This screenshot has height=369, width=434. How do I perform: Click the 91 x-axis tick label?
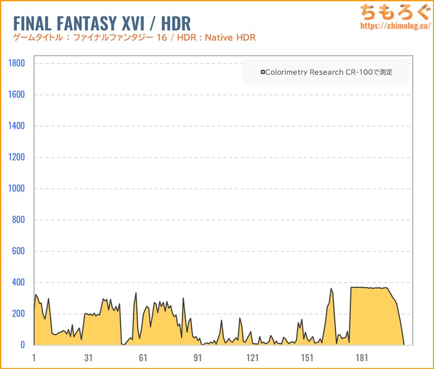(198, 358)
